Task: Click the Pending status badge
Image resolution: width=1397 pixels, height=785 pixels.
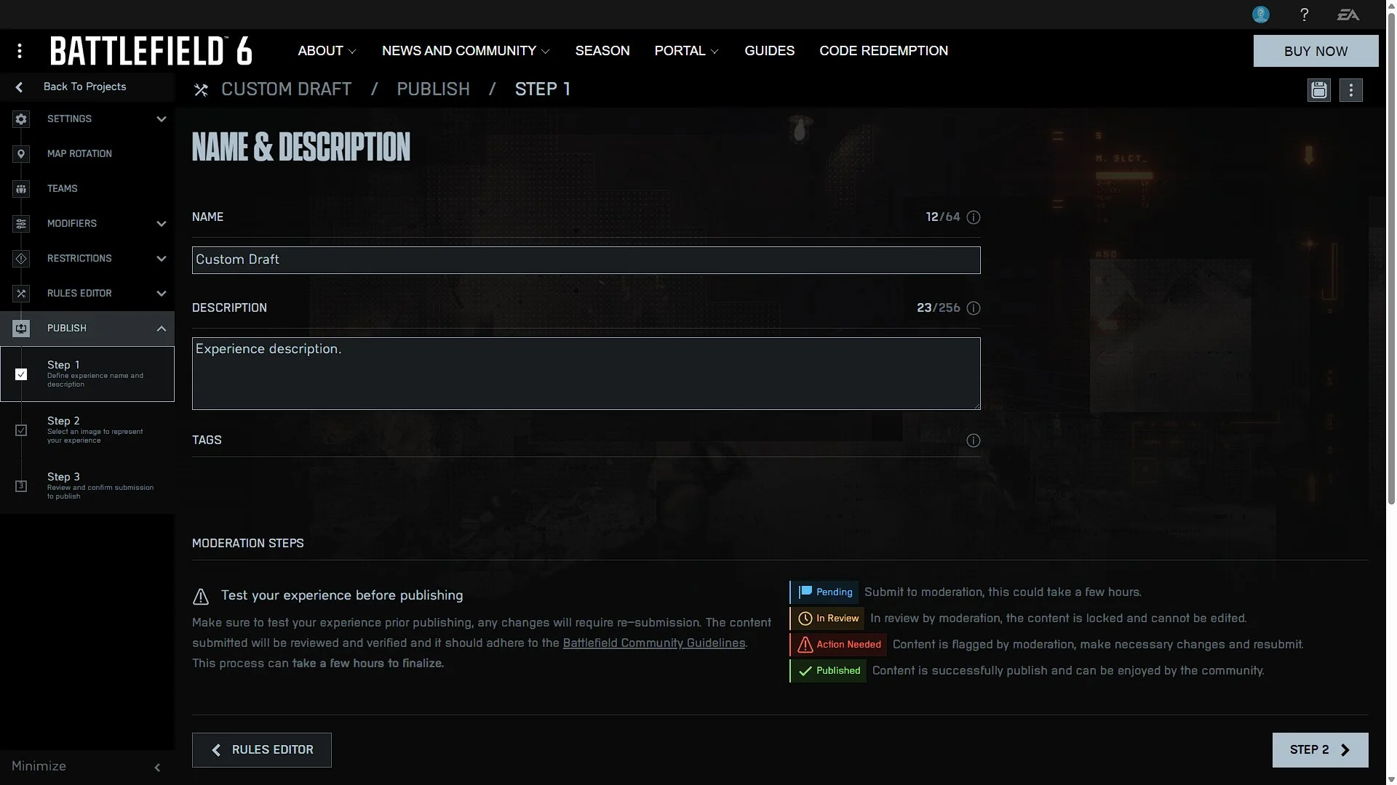Action: (x=824, y=592)
